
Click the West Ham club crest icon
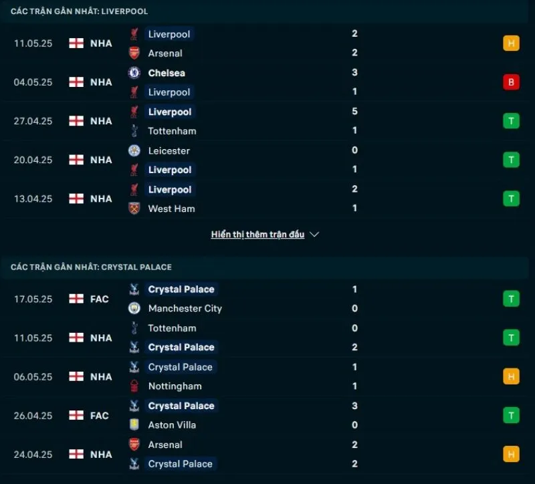click(x=134, y=209)
